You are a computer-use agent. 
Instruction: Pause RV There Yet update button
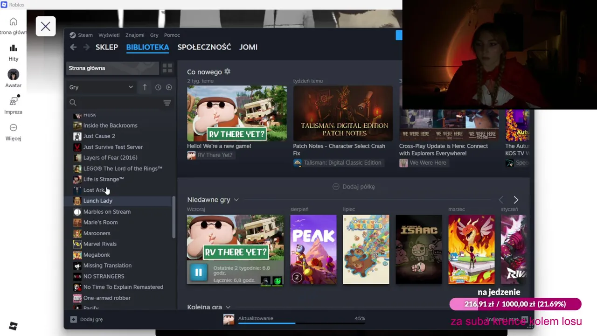[198, 273]
